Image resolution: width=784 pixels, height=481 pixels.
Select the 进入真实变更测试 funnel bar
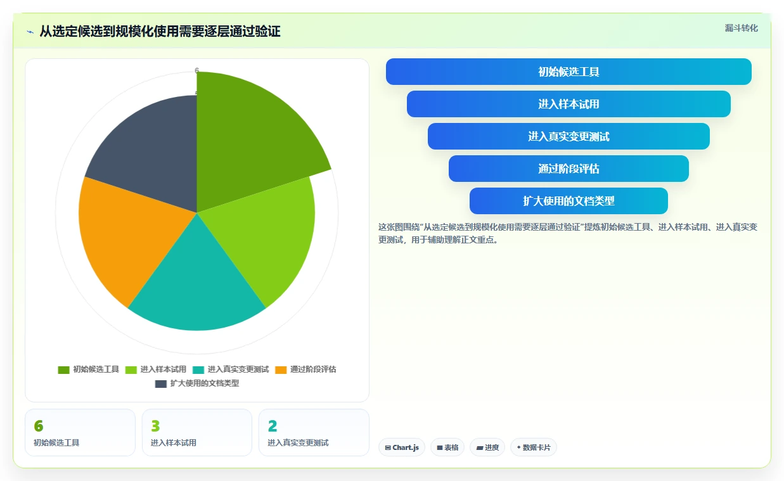(x=569, y=136)
